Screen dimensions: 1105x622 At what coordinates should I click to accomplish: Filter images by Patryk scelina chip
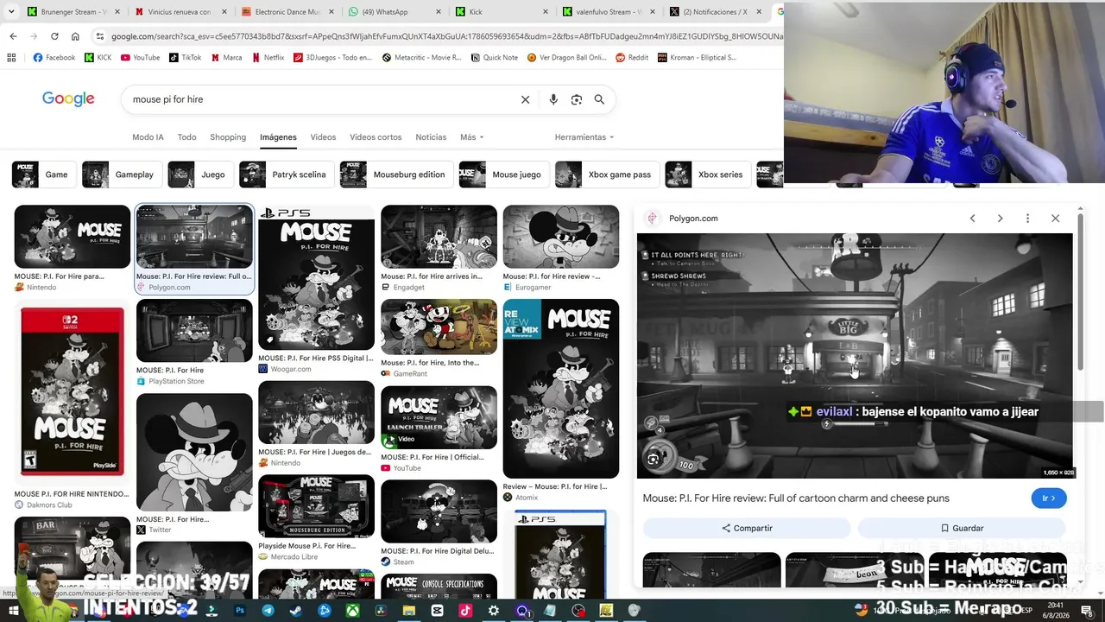[x=287, y=175]
